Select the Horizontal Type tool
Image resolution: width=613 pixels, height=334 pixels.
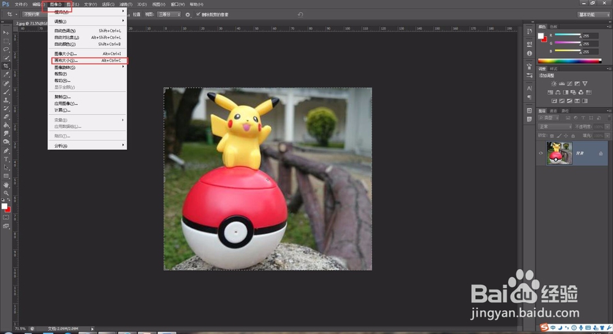[x=6, y=159]
